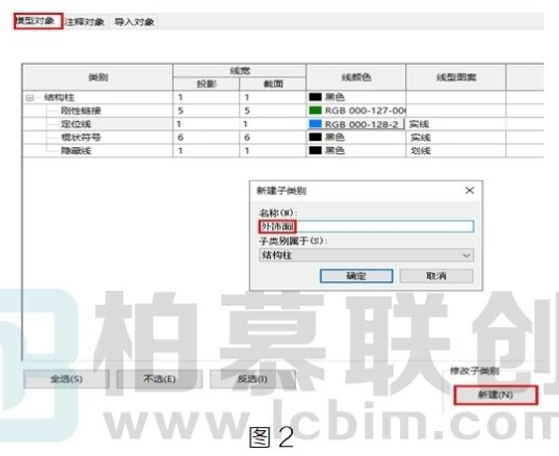Click the black color swatch for 棍状符号

315,137
